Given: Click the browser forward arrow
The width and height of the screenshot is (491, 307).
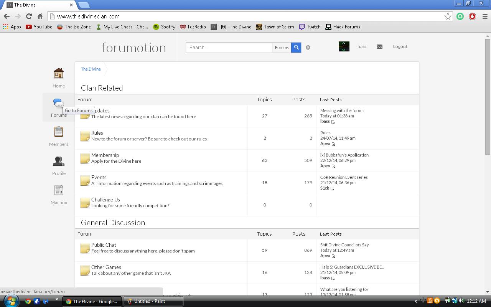Looking at the screenshot, I should click(18, 16).
